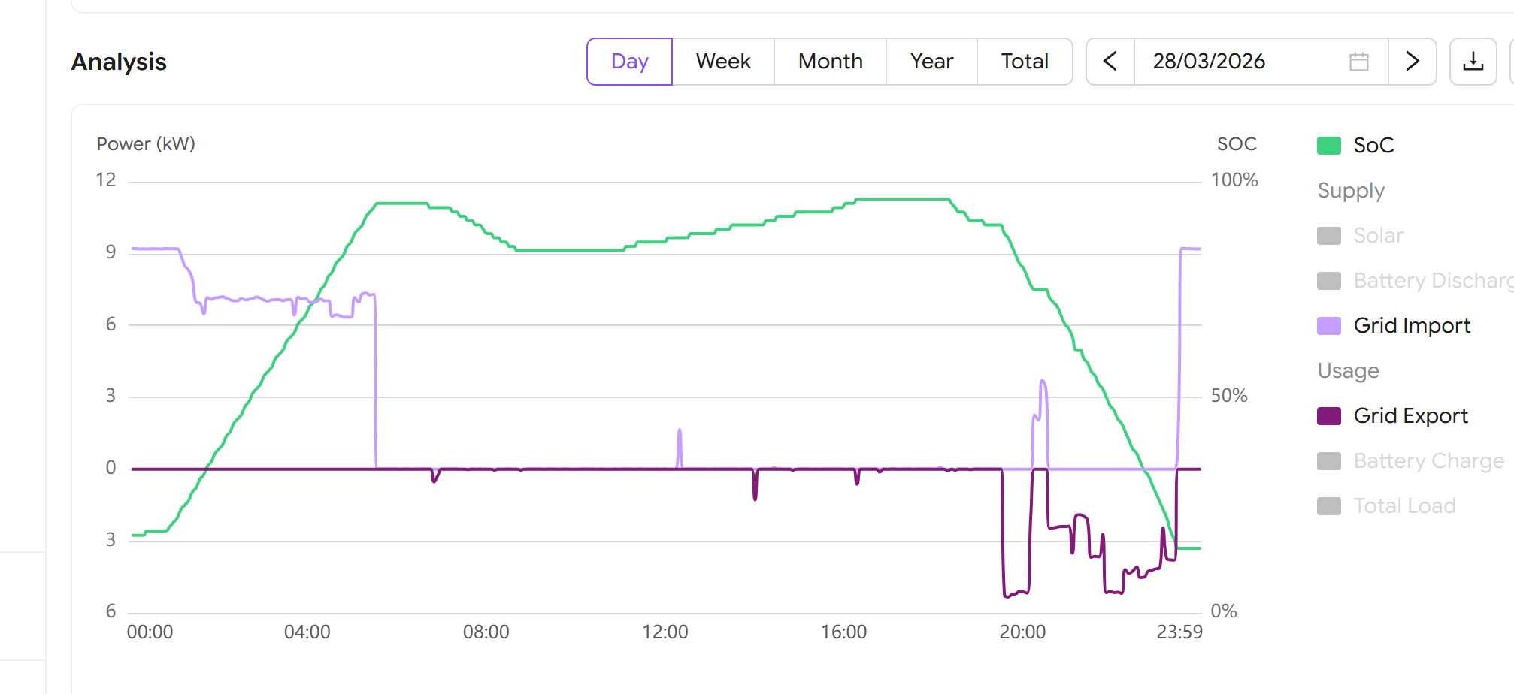Image resolution: width=1514 pixels, height=694 pixels.
Task: Select the Day tab
Action: point(629,62)
